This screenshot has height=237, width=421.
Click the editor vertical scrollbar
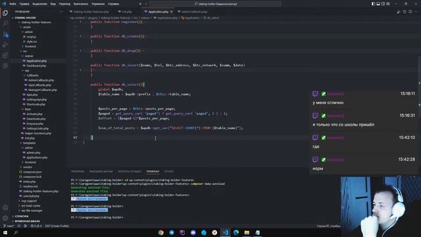point(419,89)
